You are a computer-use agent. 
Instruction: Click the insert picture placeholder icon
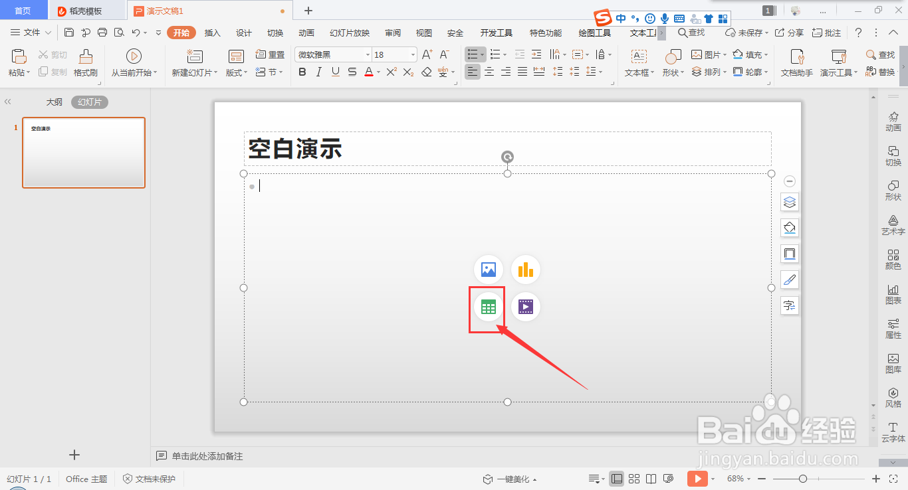[489, 269]
